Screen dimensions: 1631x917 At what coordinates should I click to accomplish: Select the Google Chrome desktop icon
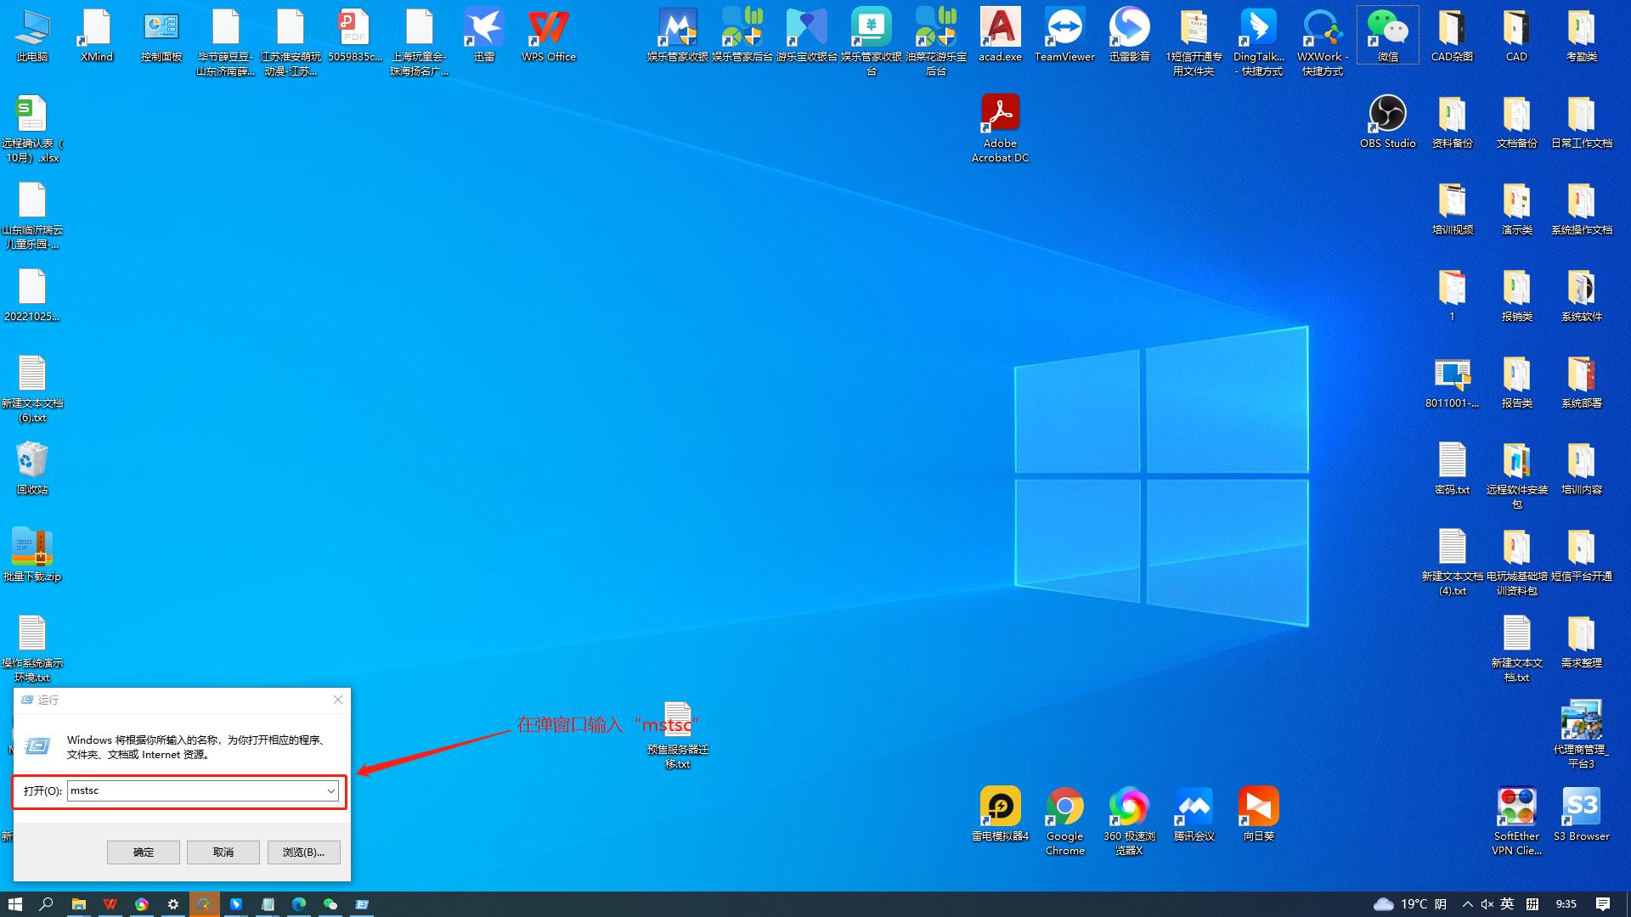coord(1065,822)
